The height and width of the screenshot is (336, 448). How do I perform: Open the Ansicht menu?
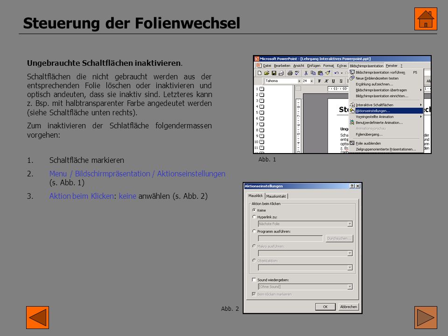pyautogui.click(x=299, y=66)
